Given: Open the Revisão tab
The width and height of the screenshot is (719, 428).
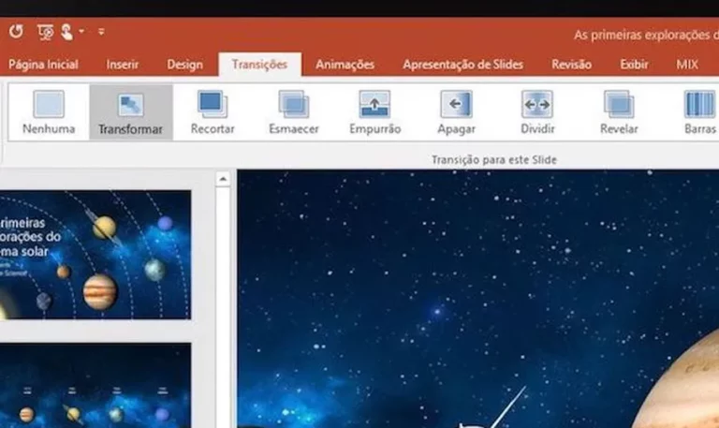Looking at the screenshot, I should pyautogui.click(x=571, y=65).
